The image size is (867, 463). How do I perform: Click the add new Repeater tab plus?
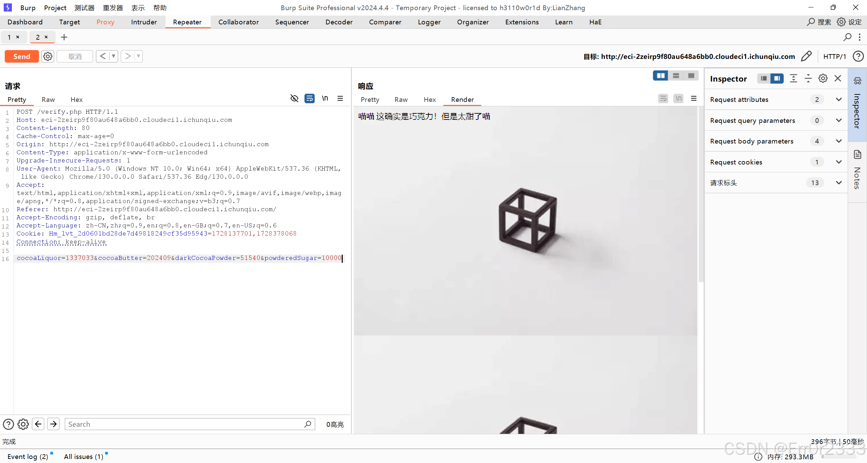click(64, 37)
